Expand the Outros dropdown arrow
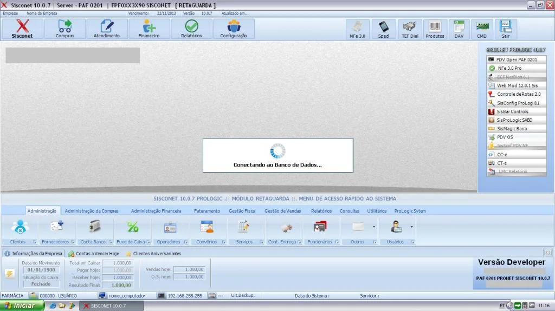The height and width of the screenshot is (311, 555). coord(374,227)
